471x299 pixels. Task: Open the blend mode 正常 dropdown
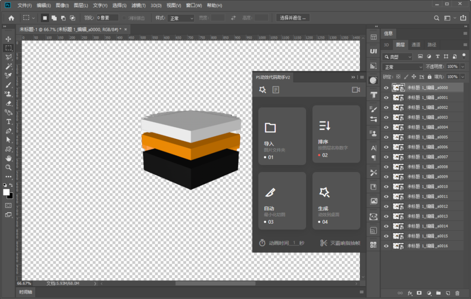[403, 67]
